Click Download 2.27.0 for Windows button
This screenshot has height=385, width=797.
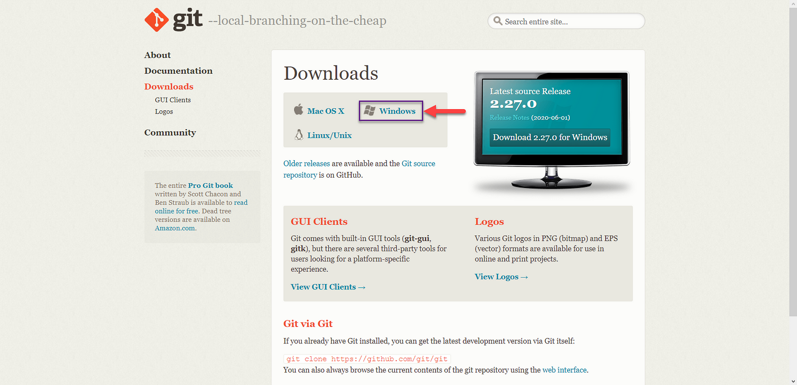point(550,137)
